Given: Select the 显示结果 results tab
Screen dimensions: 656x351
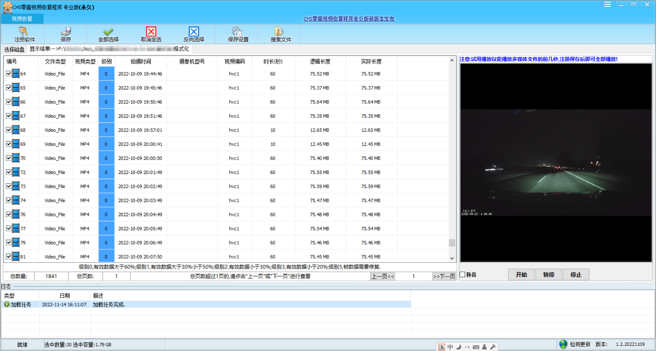Looking at the screenshot, I should tap(109, 49).
